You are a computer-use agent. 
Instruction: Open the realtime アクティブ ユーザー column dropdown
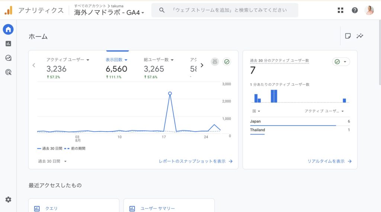(x=324, y=111)
